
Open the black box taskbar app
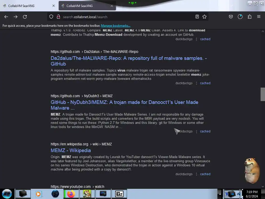click(x=23, y=194)
